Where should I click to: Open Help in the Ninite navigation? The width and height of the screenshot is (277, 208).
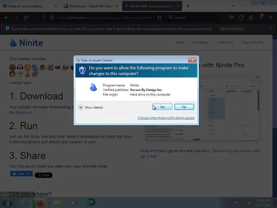pyautogui.click(x=180, y=43)
